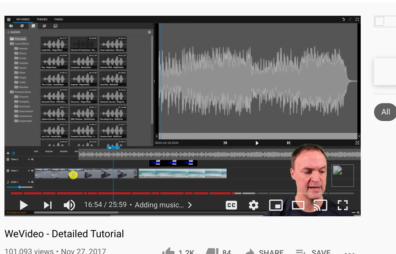Click the audio library vertical scrollbar
Viewport: 396px width, 254px height.
[x=152, y=80]
